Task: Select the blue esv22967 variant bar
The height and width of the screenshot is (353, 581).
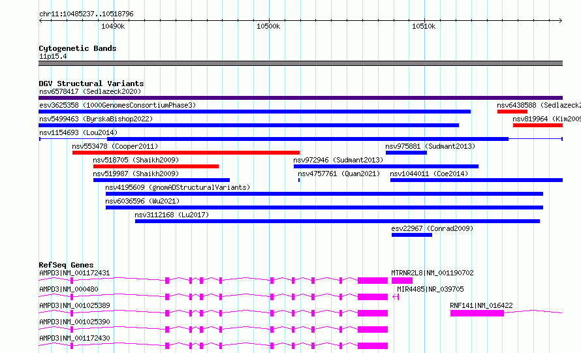Action: [x=412, y=235]
